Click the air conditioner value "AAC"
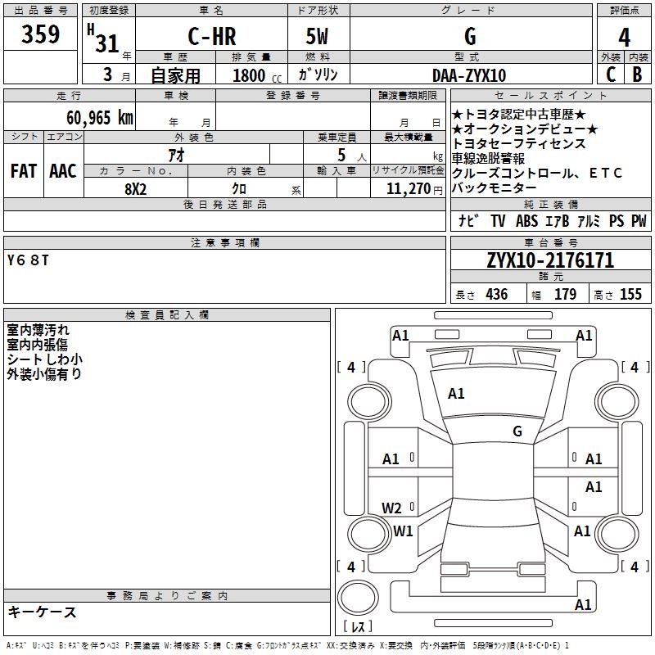This screenshot has height=655, width=655. [x=63, y=171]
